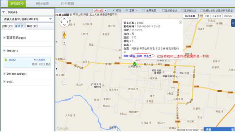The image size is (235, 132).
Task: Click the 回放 link in the info popup
Action: (140, 56)
